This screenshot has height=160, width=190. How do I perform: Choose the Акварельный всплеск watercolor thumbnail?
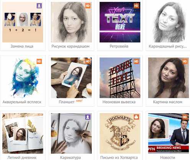[23, 78]
